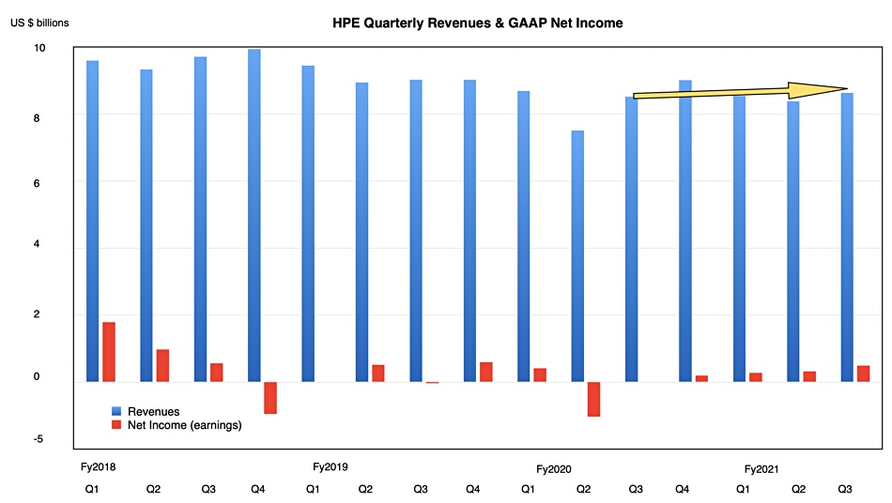Click the "2" value on the vertical axis
Viewport: 892px width, 503px height.
(37, 314)
